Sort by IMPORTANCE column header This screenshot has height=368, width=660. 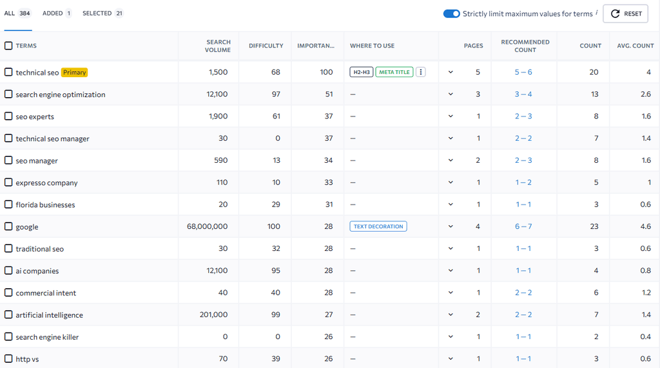pyautogui.click(x=316, y=46)
